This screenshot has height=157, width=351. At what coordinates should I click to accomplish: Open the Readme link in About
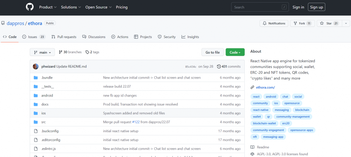(263, 147)
